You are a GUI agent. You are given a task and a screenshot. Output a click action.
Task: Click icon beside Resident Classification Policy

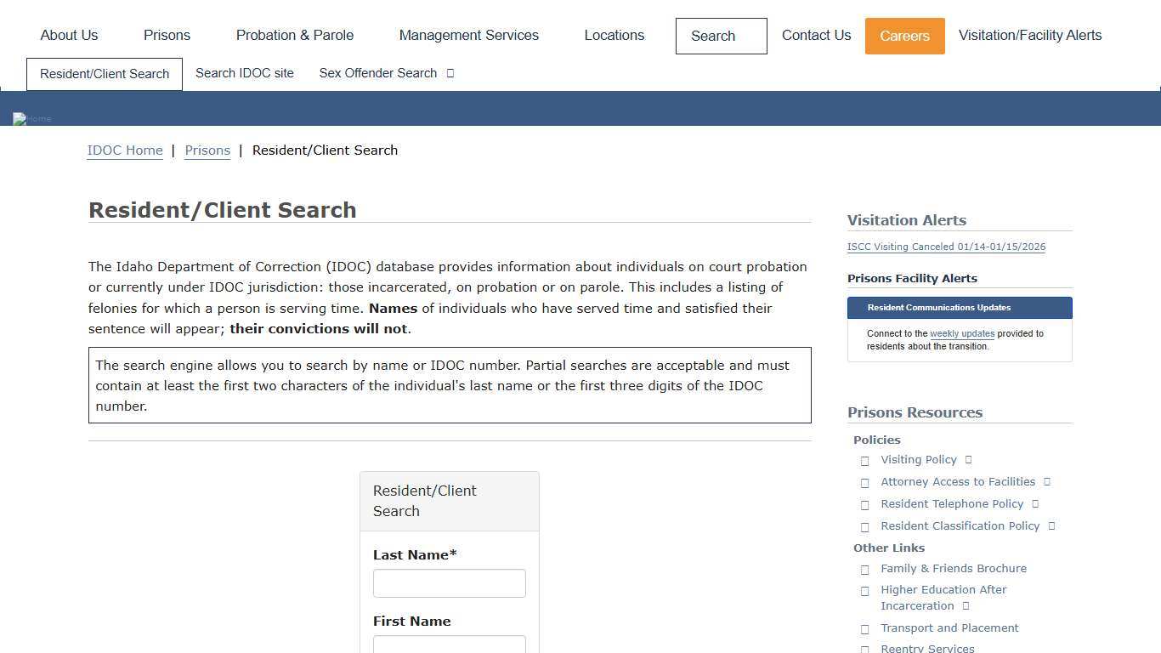[1052, 525]
